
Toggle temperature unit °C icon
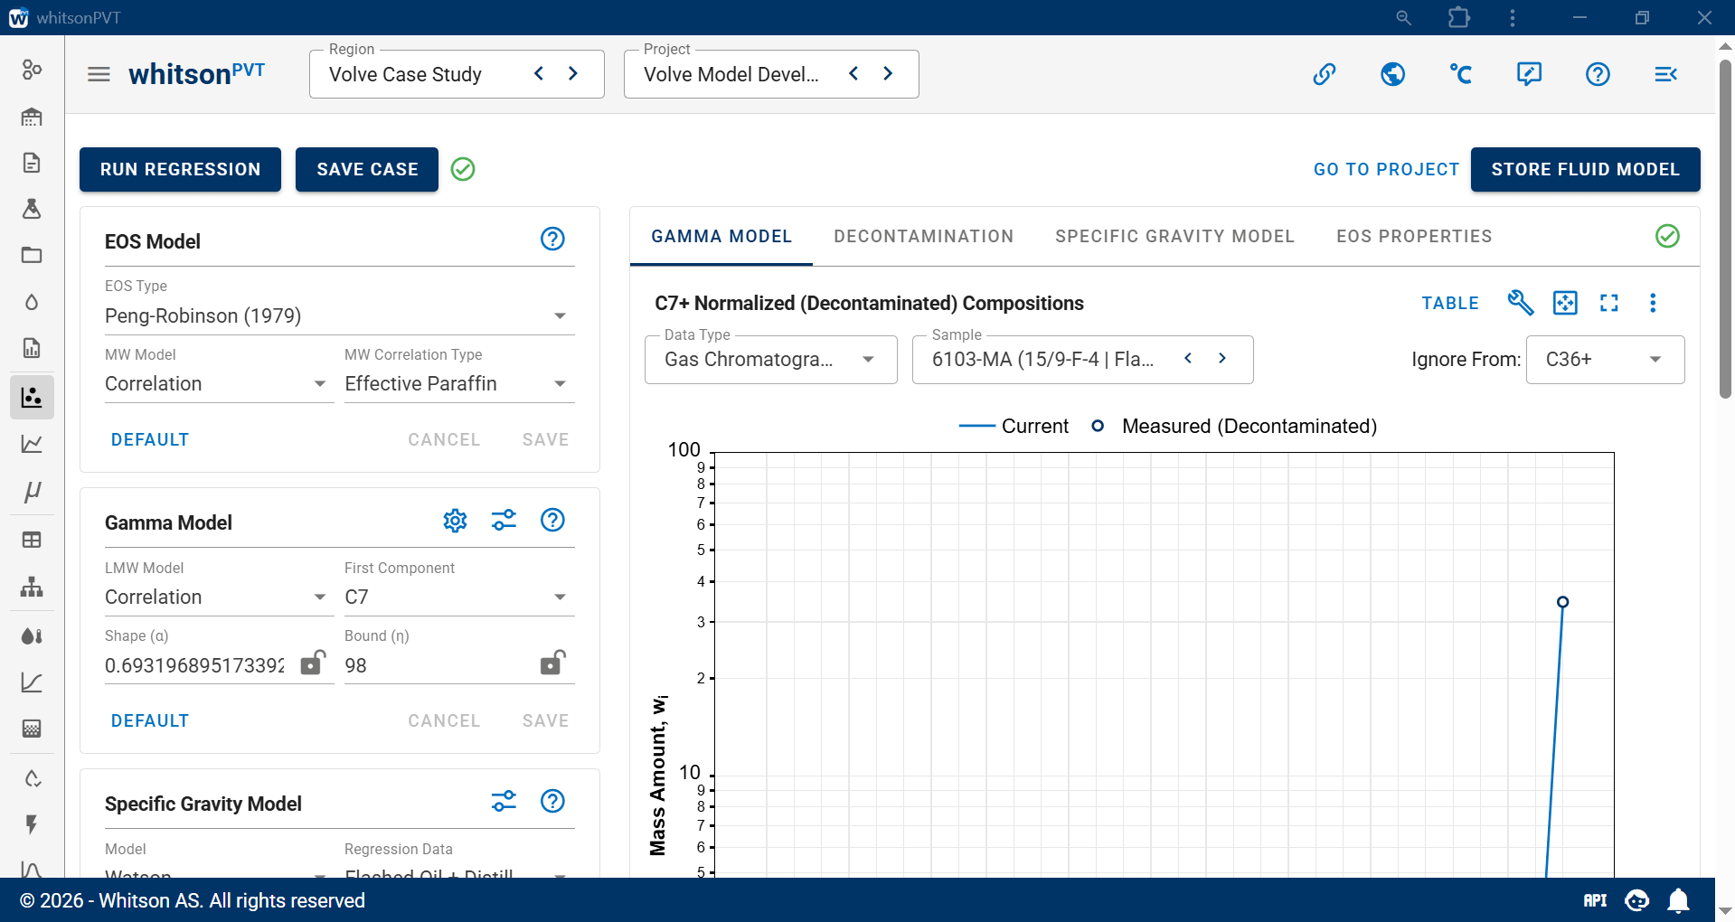[1461, 74]
